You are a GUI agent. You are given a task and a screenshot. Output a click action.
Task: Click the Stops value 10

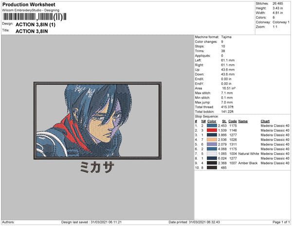(223, 46)
